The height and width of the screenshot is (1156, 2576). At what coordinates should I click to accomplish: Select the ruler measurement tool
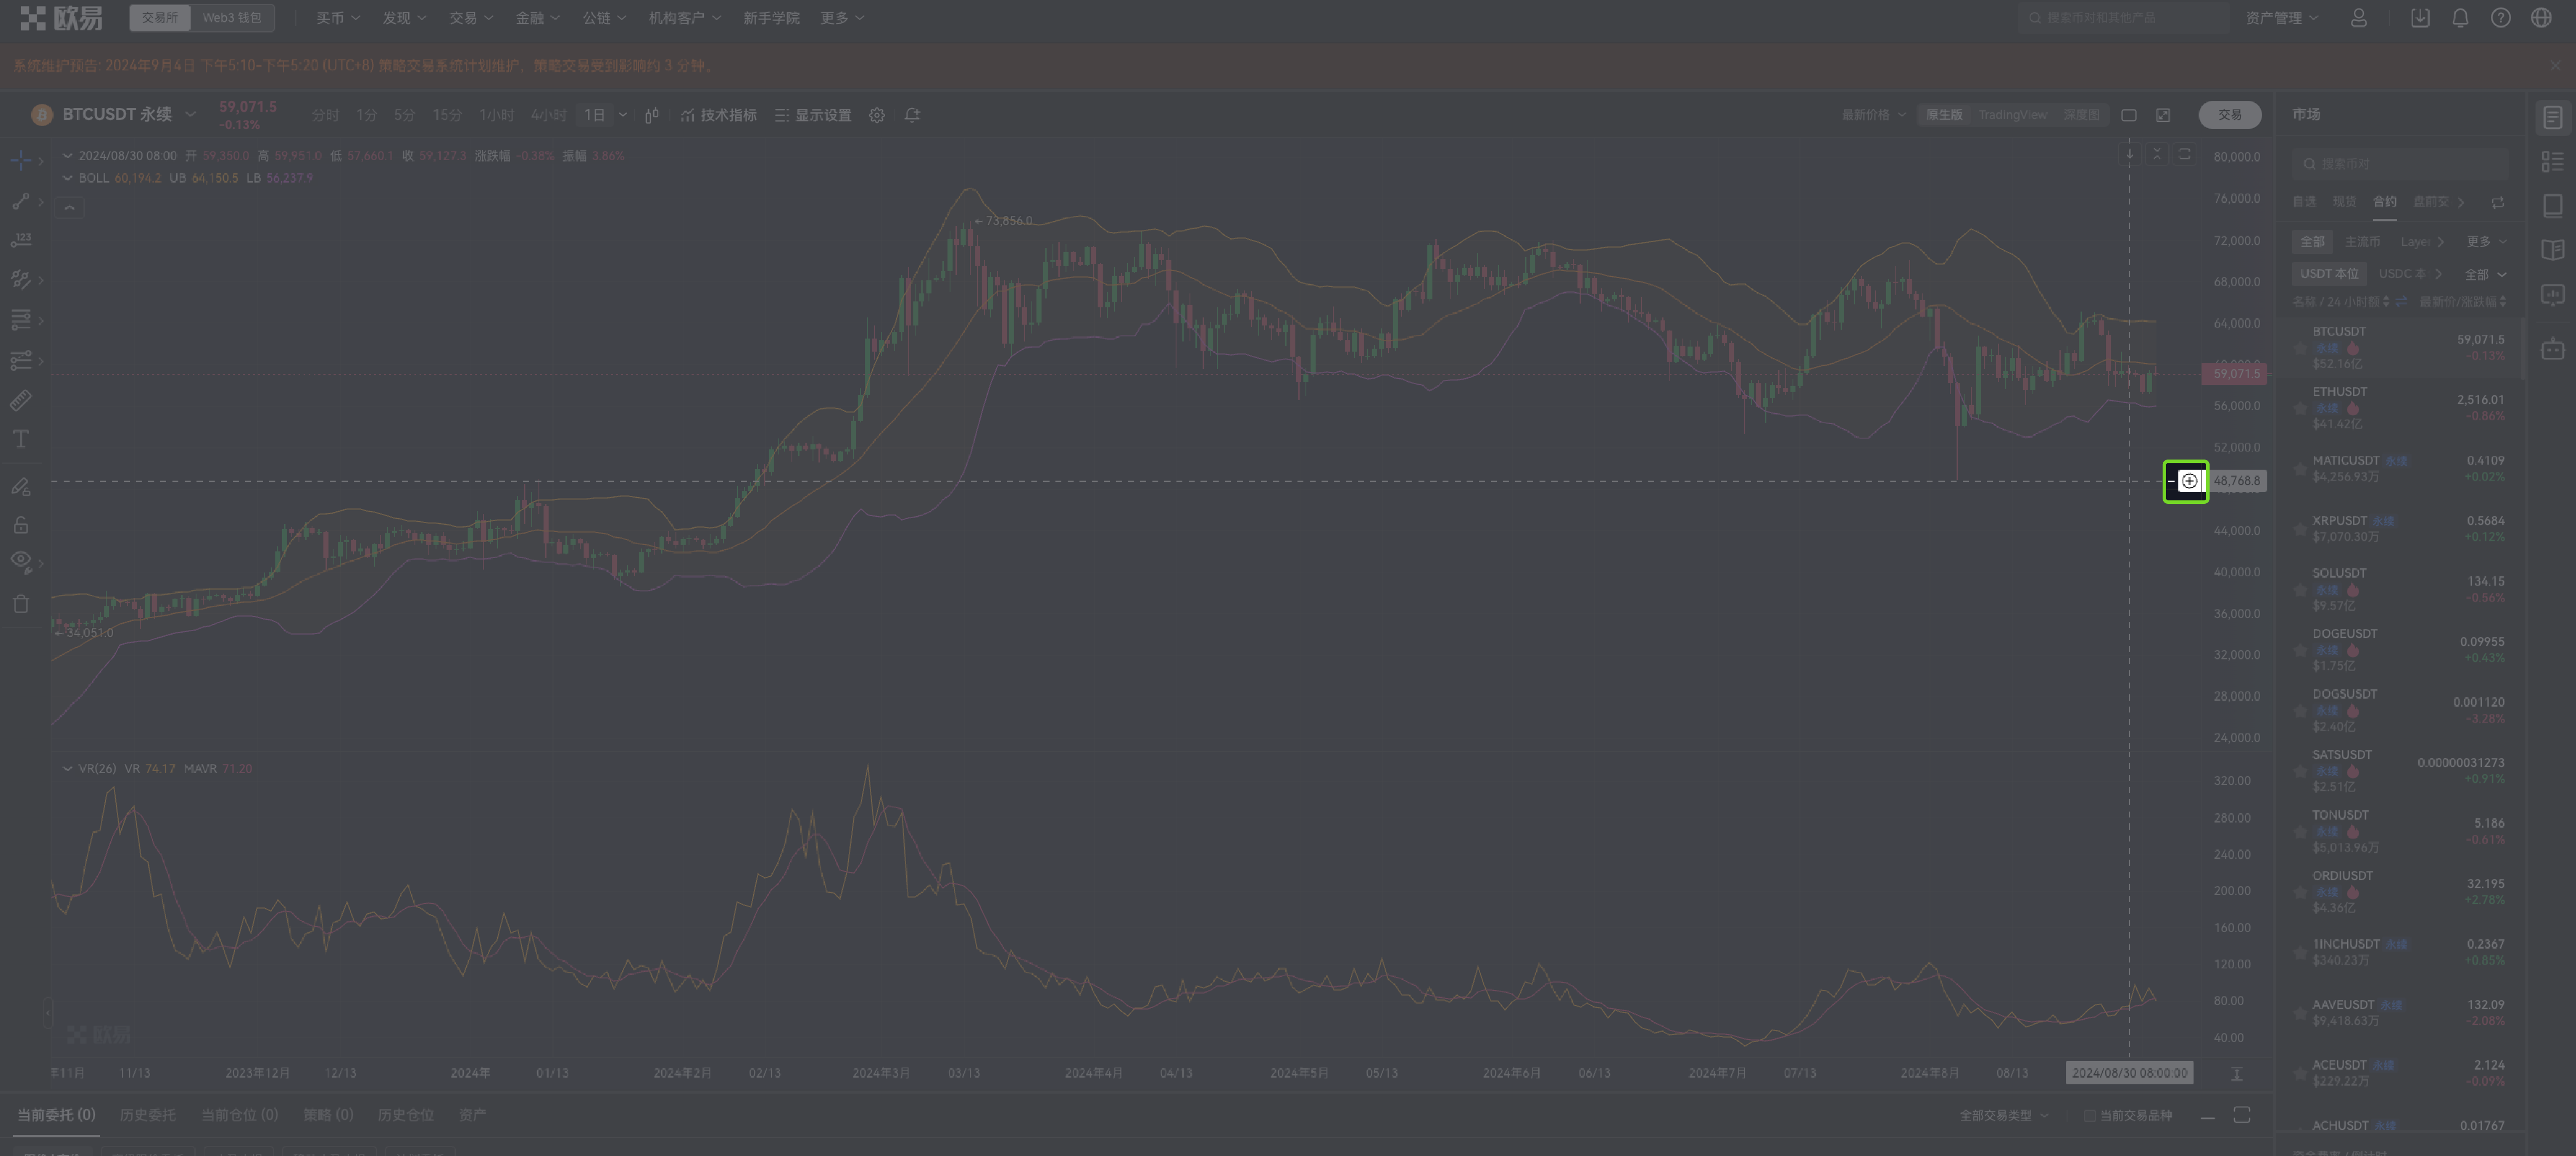tap(21, 400)
